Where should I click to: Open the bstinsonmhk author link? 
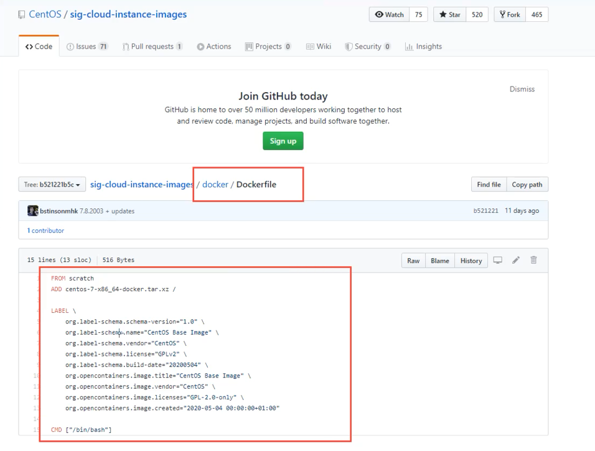click(x=59, y=211)
